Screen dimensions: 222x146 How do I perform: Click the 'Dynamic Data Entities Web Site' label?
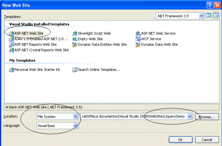pos(102,44)
